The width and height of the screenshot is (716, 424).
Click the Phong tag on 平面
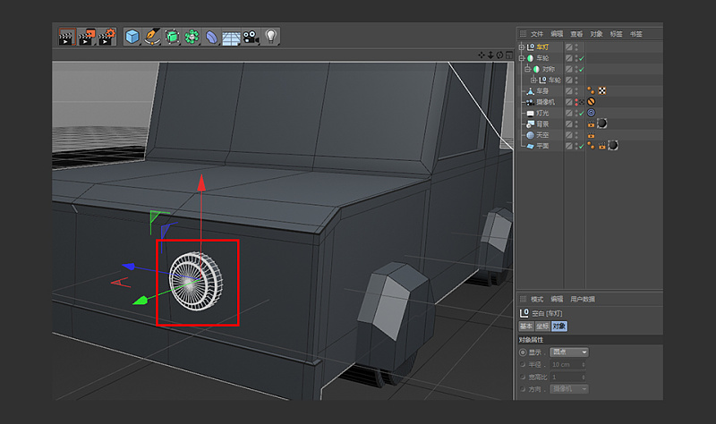[591, 146]
